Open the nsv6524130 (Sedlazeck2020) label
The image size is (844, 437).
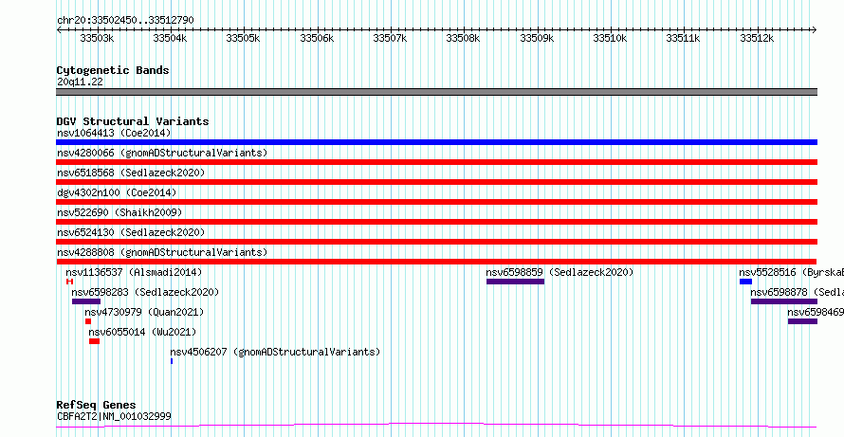tap(131, 232)
